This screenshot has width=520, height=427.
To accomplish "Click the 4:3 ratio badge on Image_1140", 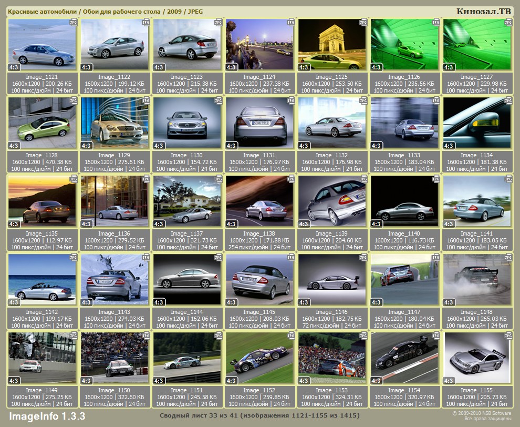I will click(376, 224).
